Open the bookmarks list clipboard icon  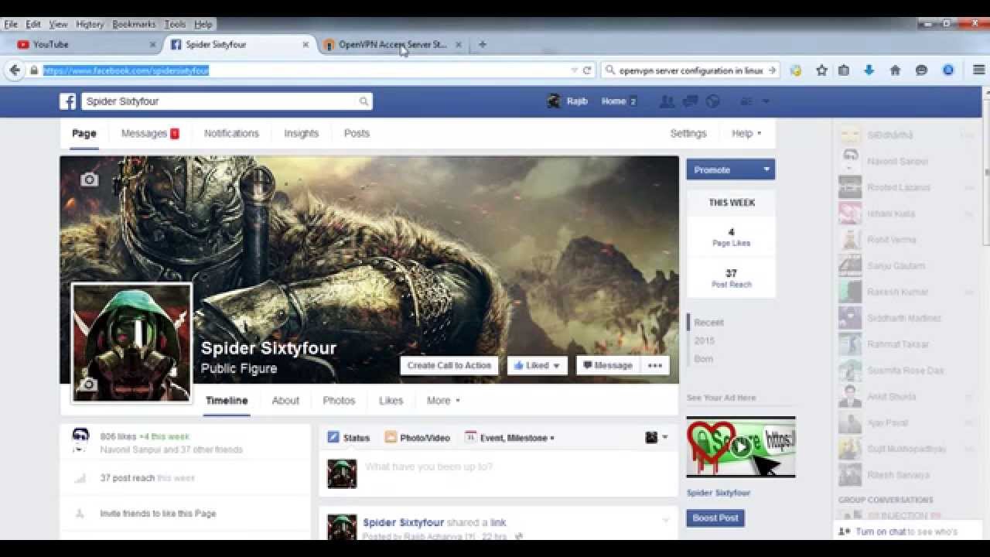pos(844,70)
